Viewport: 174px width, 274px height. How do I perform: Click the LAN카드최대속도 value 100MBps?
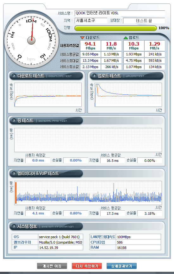[138, 237]
